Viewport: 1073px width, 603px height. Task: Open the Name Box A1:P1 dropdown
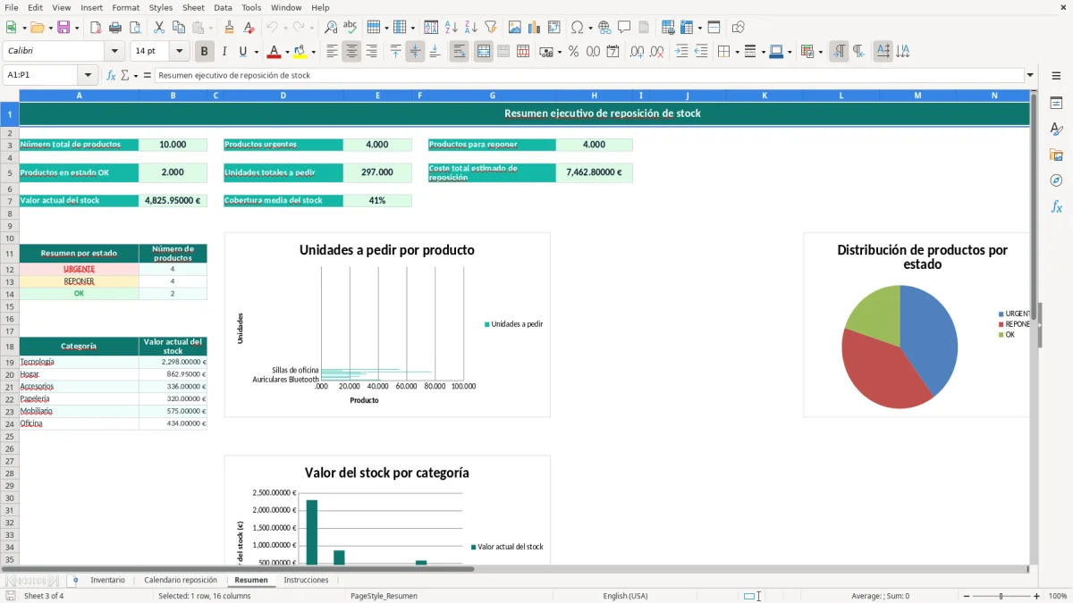click(x=88, y=75)
